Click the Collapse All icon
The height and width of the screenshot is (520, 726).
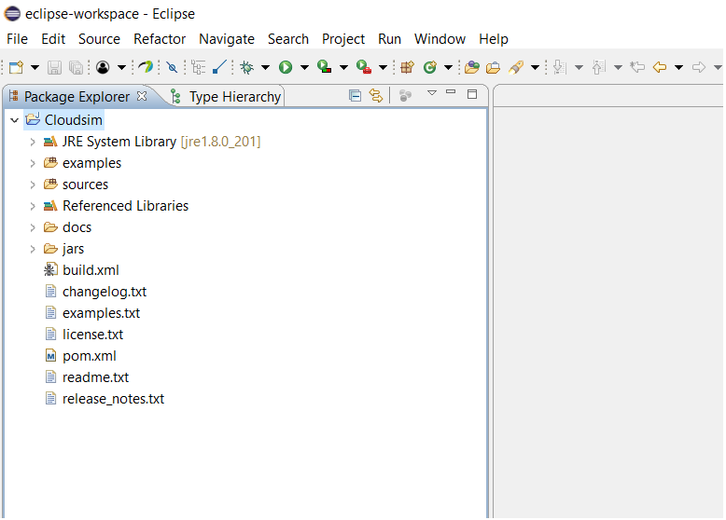356,96
